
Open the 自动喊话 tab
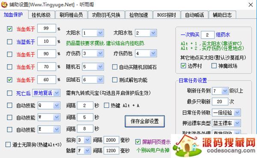194,15
